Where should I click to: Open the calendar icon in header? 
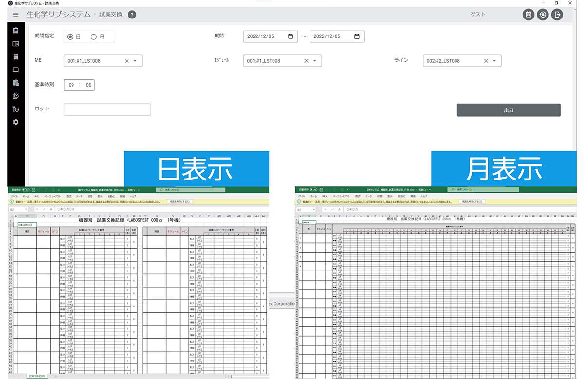[x=528, y=15]
